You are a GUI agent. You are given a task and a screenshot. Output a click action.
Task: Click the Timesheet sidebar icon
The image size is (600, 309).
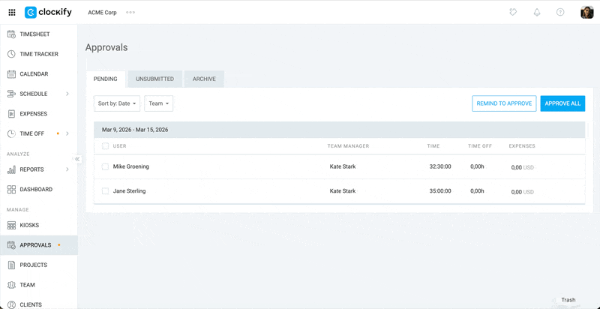coord(11,34)
